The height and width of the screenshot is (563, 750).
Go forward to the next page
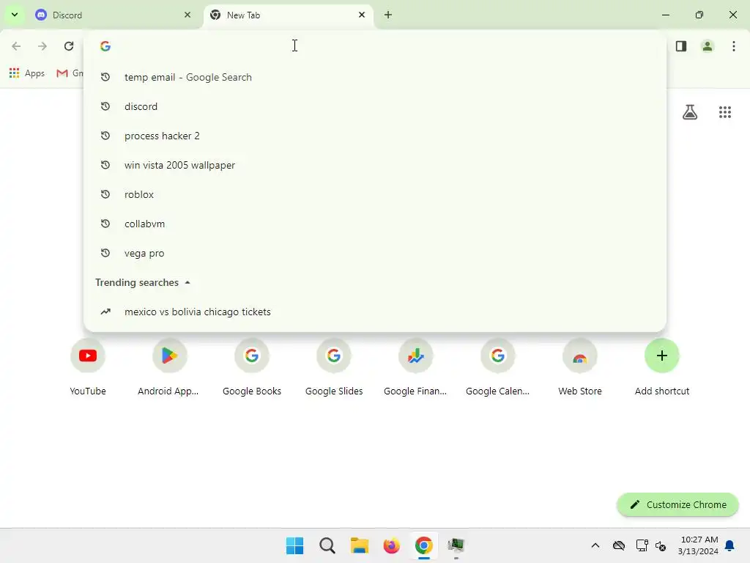tap(42, 46)
